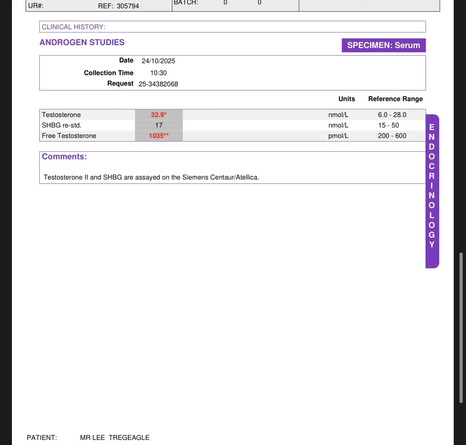The image size is (466, 445).
Task: Click the collection time 10:30
Action: 159,73
